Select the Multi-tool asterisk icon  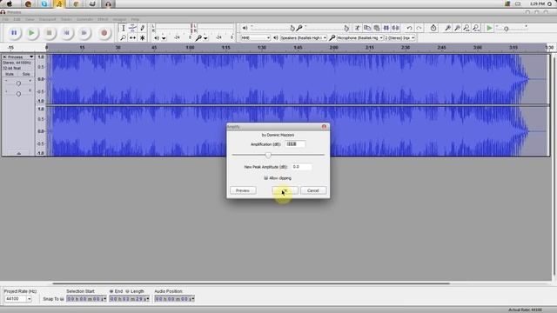coord(142,37)
